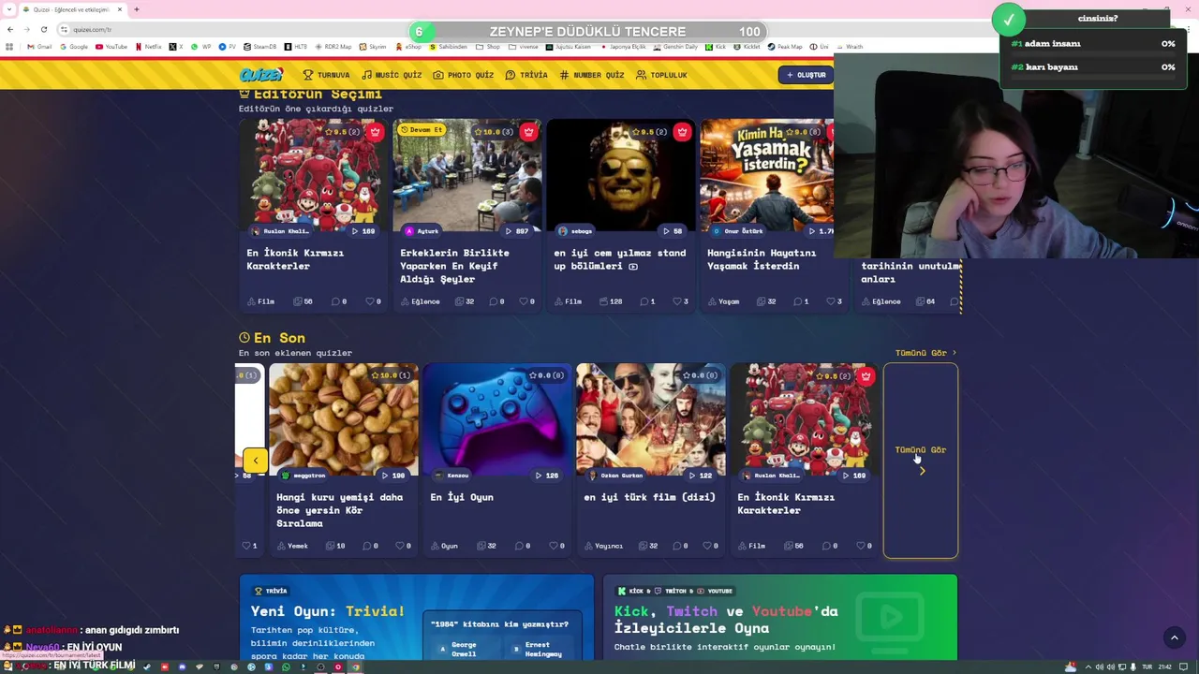Click Ozkan Gurkan author name

pos(621,476)
